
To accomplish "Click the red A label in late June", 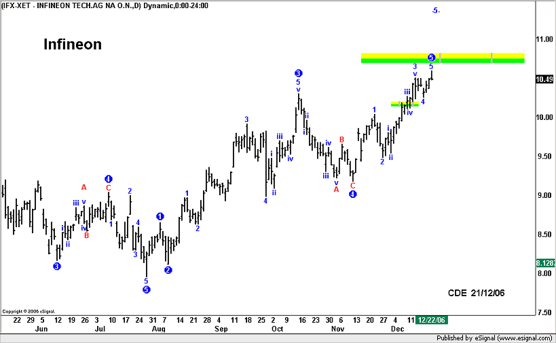I will point(84,187).
